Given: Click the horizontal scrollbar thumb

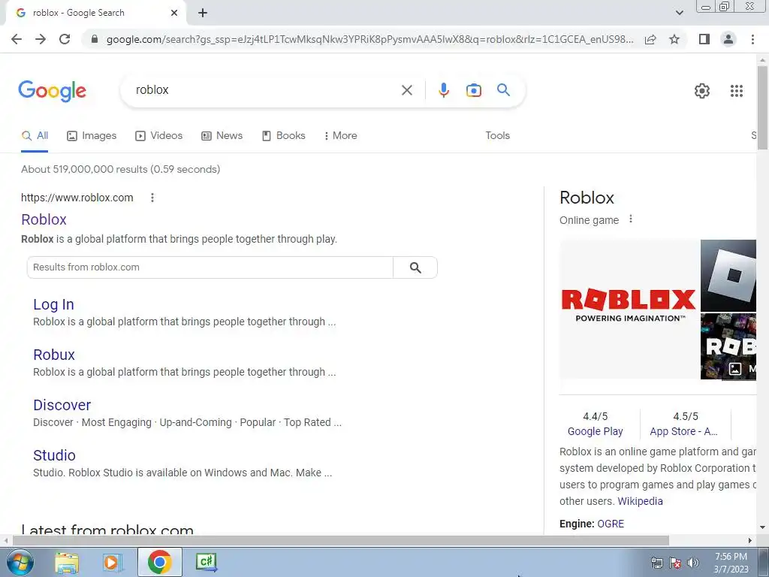Looking at the screenshot, I should click(341, 541).
